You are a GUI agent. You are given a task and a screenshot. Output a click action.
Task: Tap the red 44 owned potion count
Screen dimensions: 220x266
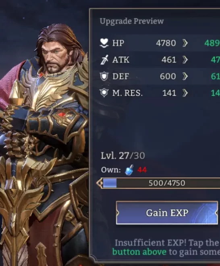(x=142, y=170)
